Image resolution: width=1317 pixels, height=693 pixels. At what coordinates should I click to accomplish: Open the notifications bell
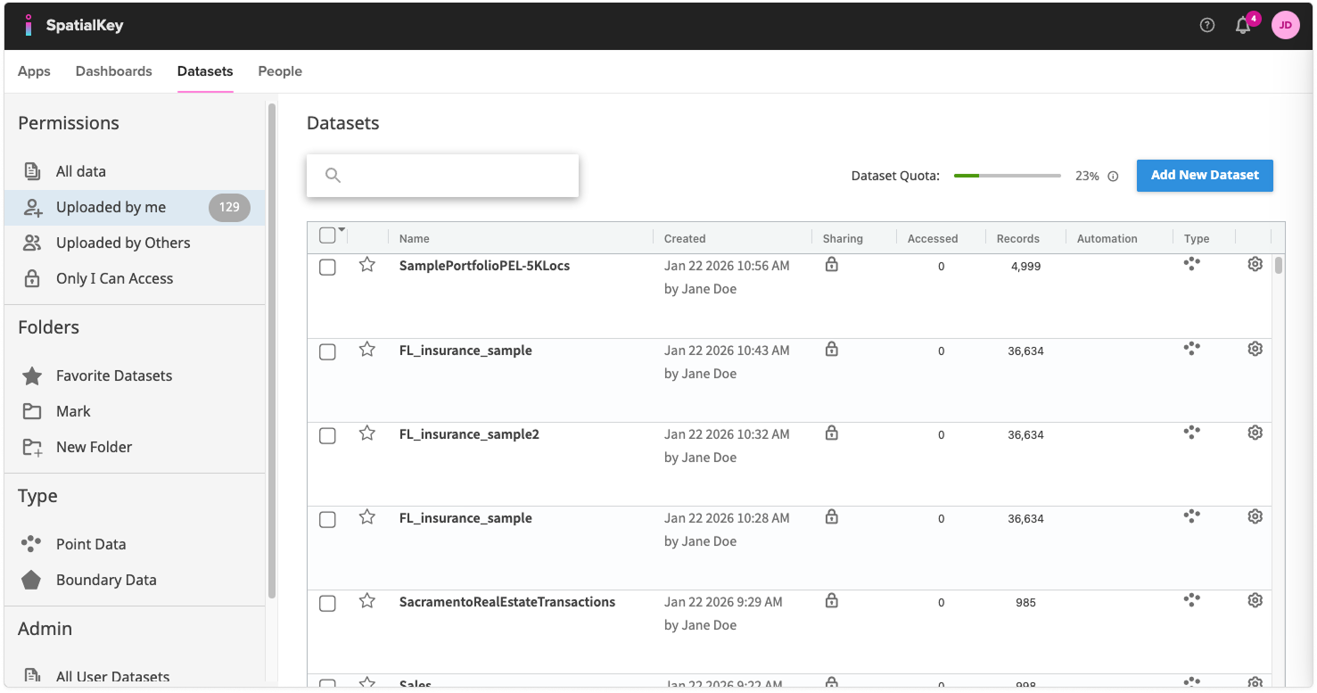[1242, 26]
